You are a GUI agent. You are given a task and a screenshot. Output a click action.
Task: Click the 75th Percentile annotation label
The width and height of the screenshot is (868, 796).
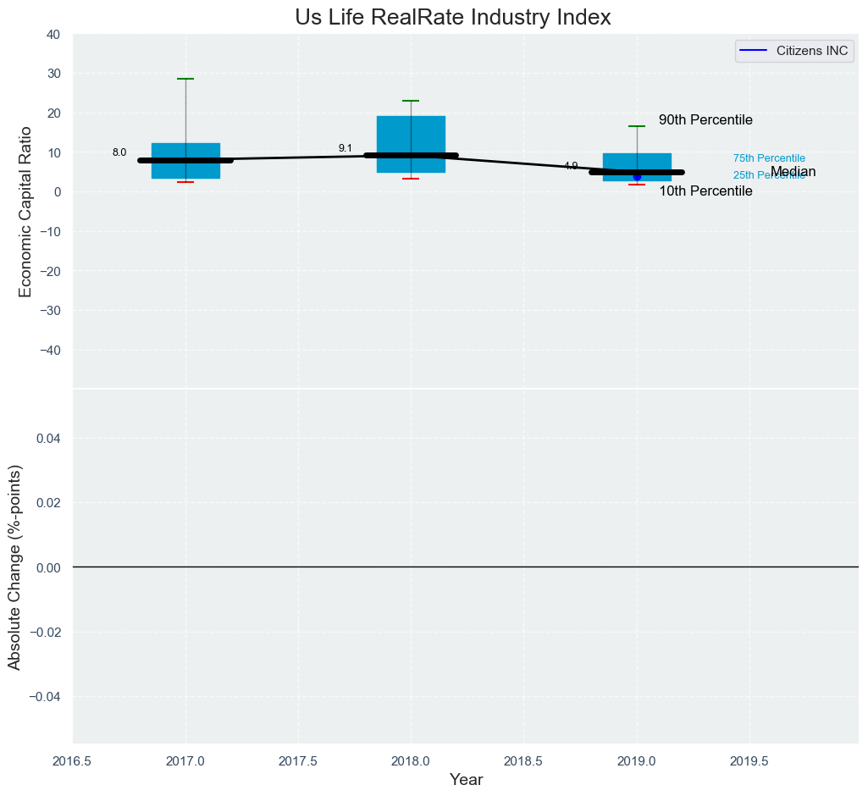click(x=769, y=158)
